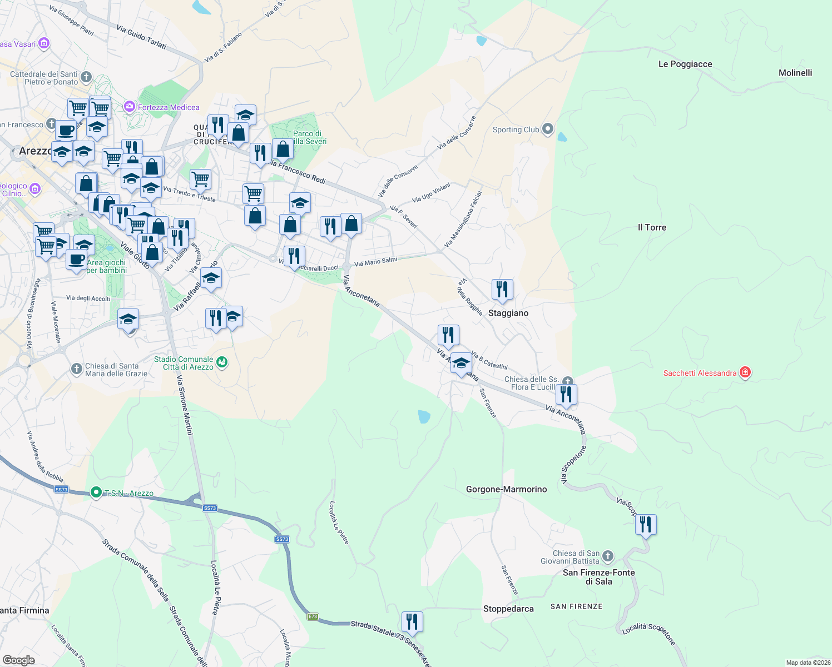
Task: Select the coffee cup icon near San Francesco
Action: (x=65, y=131)
